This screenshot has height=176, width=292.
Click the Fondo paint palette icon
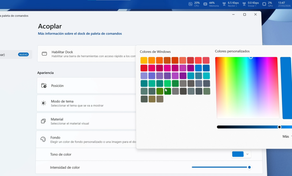pos(43,139)
